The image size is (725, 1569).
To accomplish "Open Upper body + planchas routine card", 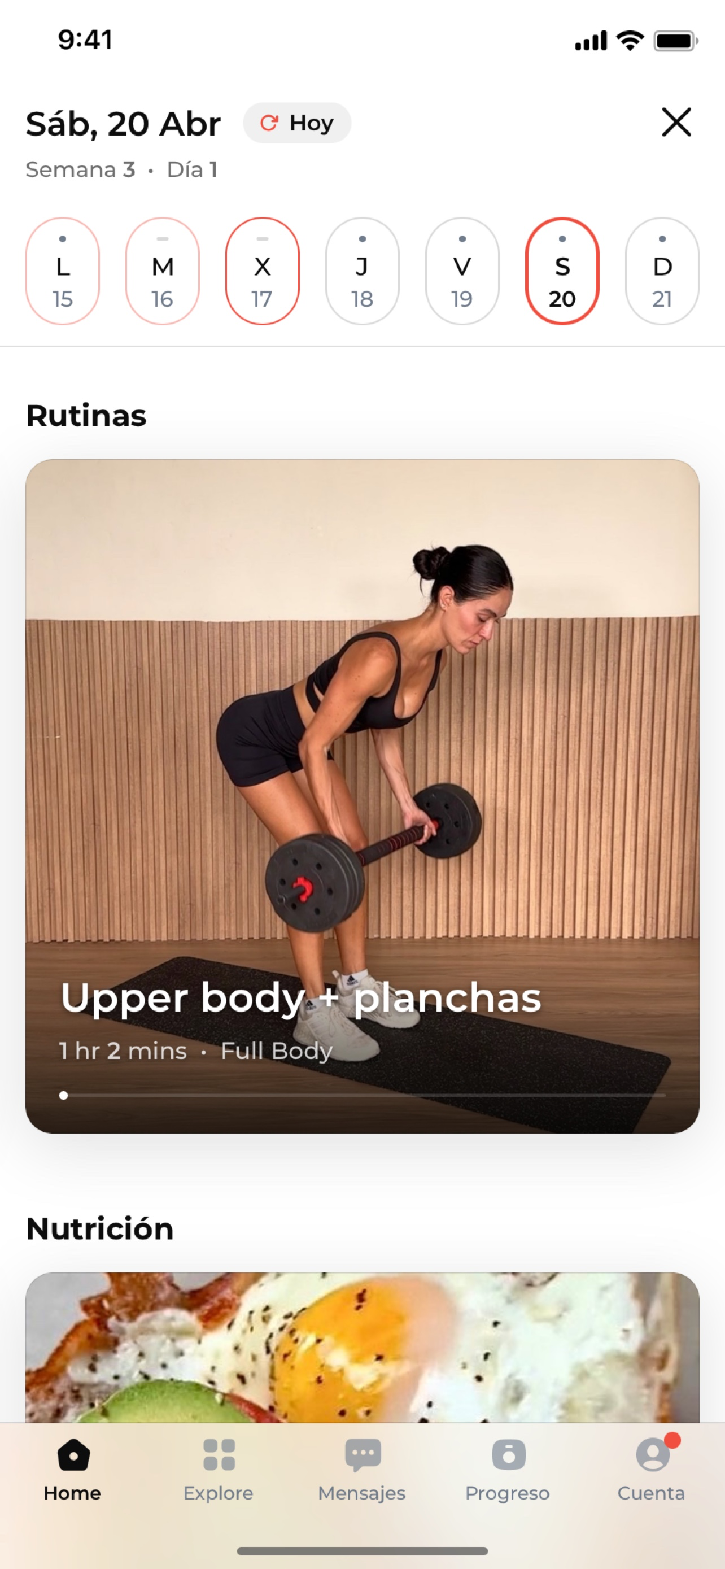I will click(x=362, y=796).
